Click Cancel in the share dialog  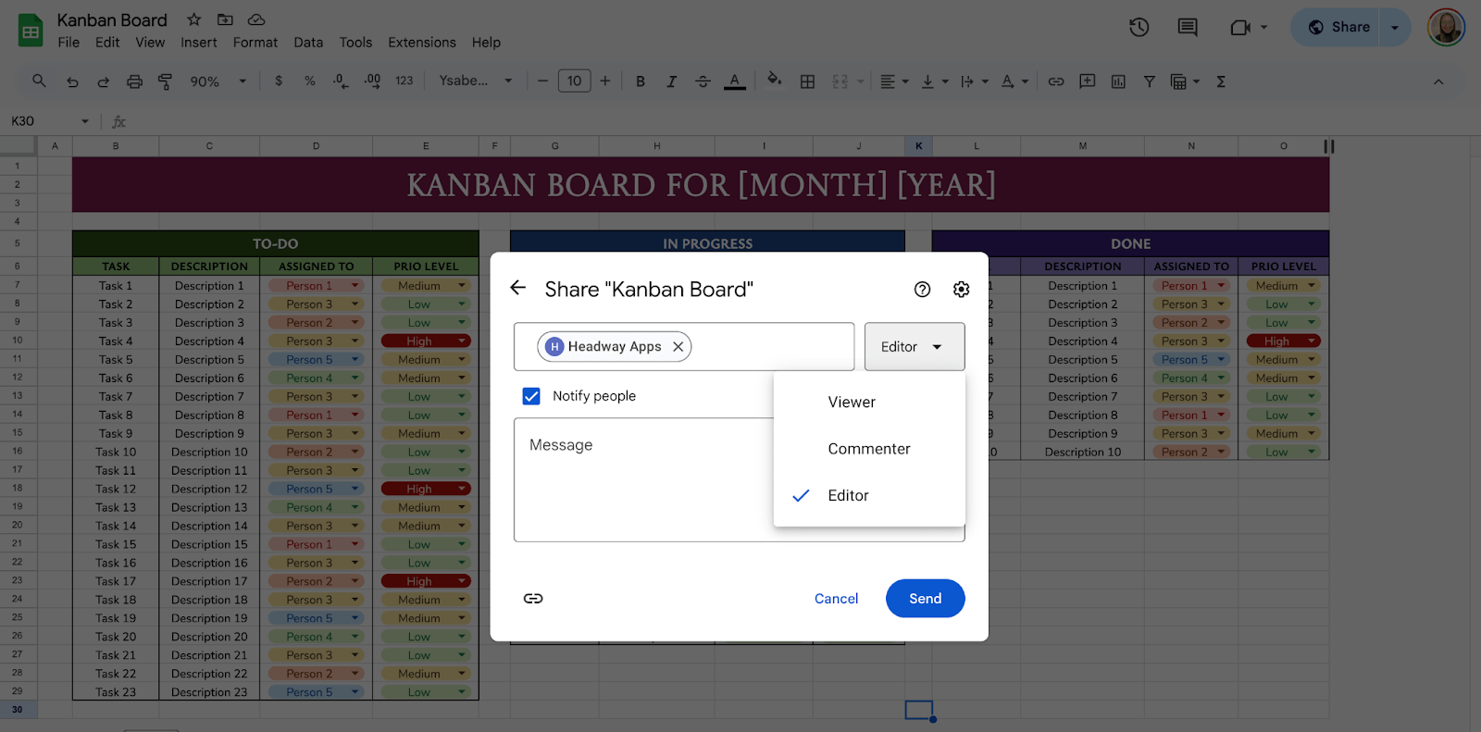tap(836, 599)
